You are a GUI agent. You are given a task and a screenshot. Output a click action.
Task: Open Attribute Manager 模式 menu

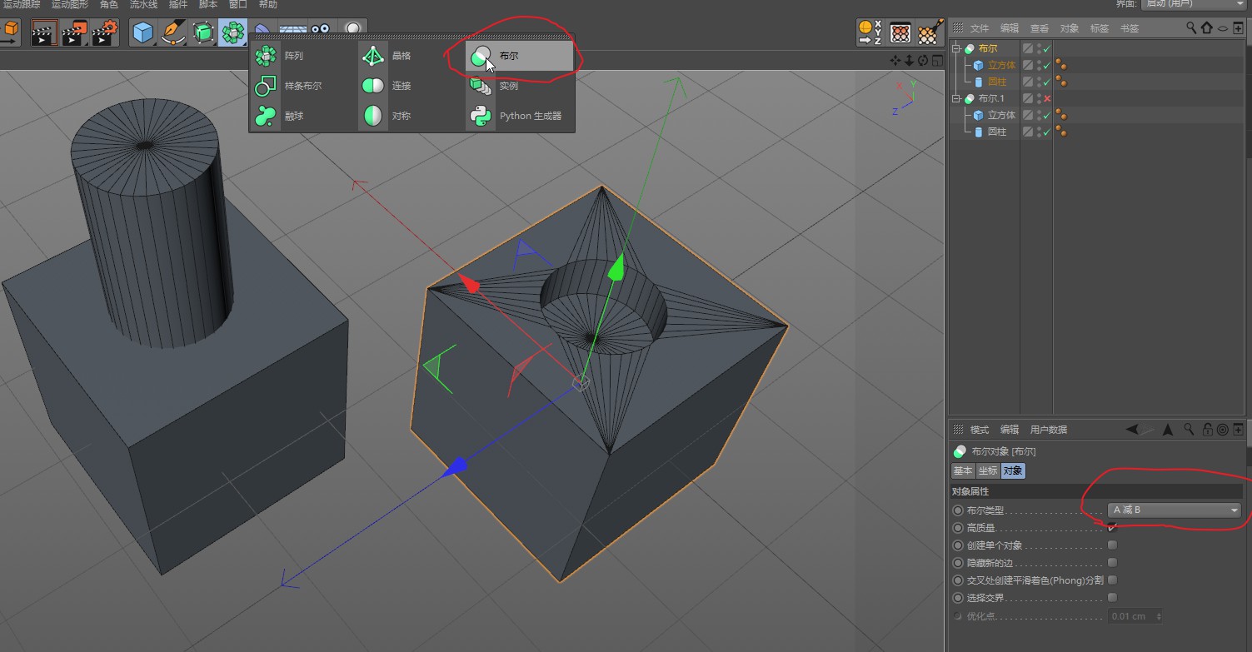(980, 430)
